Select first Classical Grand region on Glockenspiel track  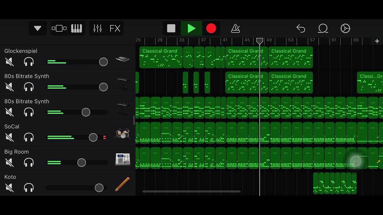(x=161, y=57)
